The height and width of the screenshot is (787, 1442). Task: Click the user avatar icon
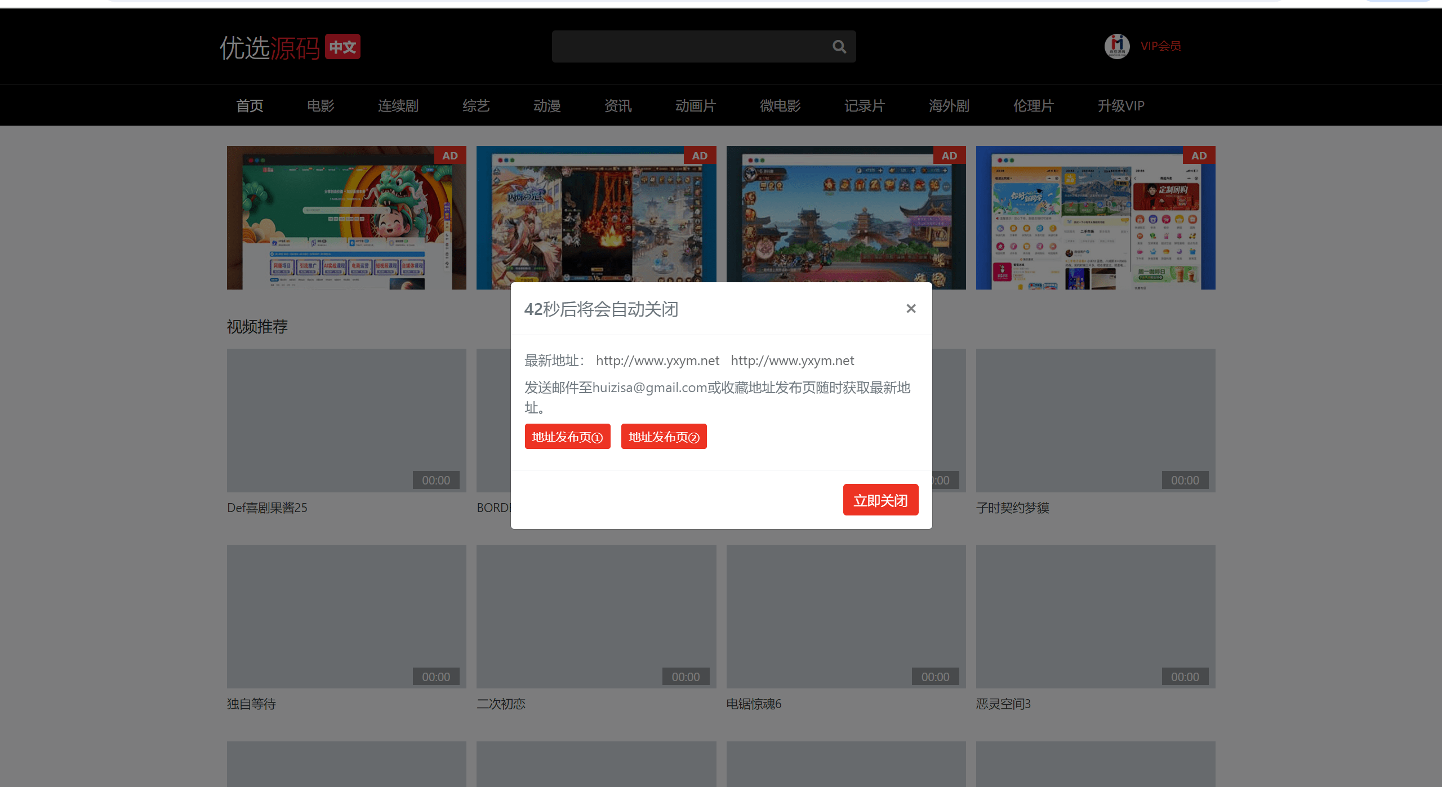[1117, 46]
